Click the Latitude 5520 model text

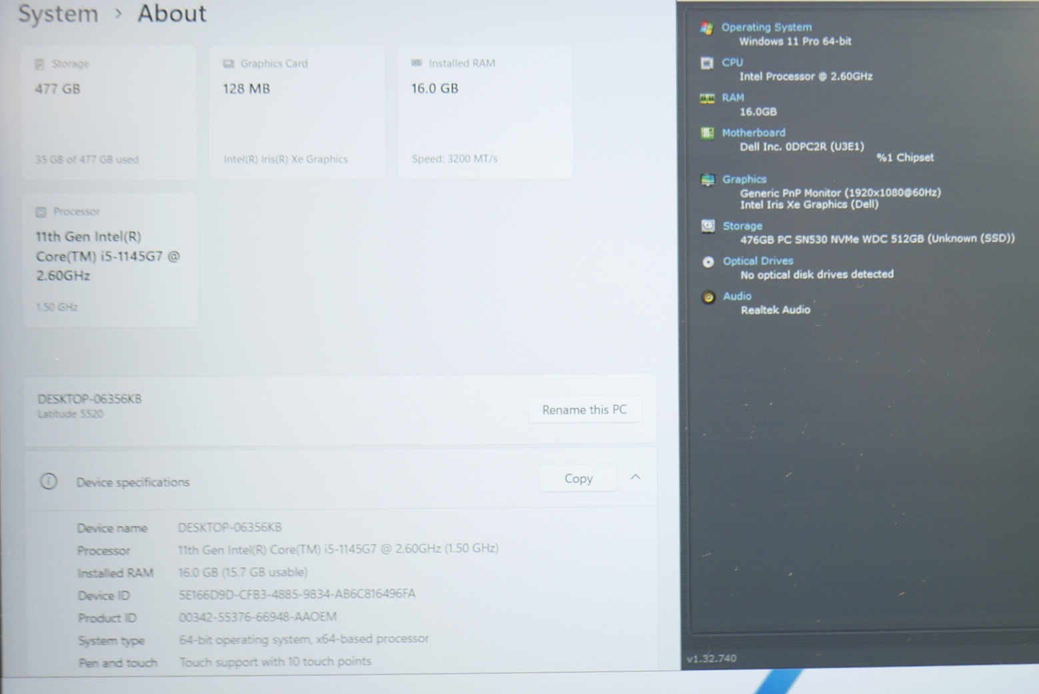pyautogui.click(x=71, y=414)
